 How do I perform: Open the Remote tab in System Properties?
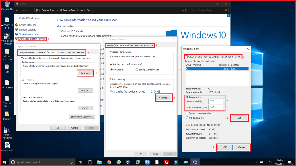click(x=80, y=52)
